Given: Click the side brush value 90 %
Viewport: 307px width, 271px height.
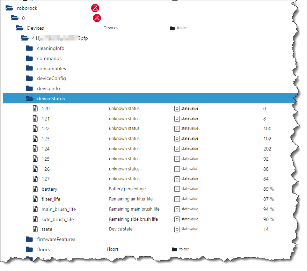Looking at the screenshot, I should pyautogui.click(x=269, y=219).
